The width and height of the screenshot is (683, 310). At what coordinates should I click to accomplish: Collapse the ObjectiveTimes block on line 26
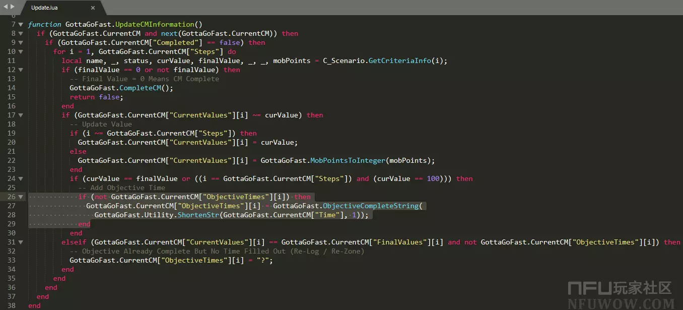tap(21, 197)
